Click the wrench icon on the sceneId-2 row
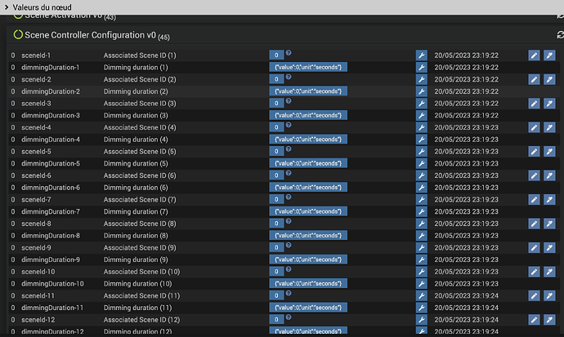This screenshot has width=564, height=337. pos(421,79)
